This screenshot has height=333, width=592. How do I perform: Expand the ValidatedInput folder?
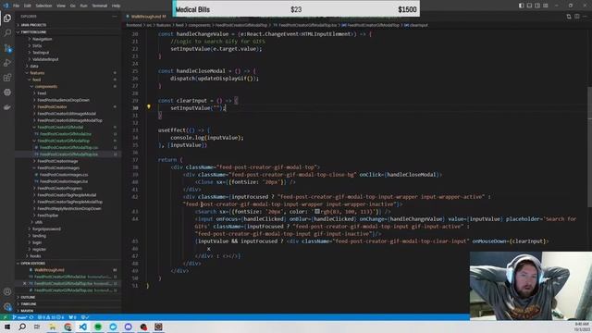pyautogui.click(x=45, y=59)
